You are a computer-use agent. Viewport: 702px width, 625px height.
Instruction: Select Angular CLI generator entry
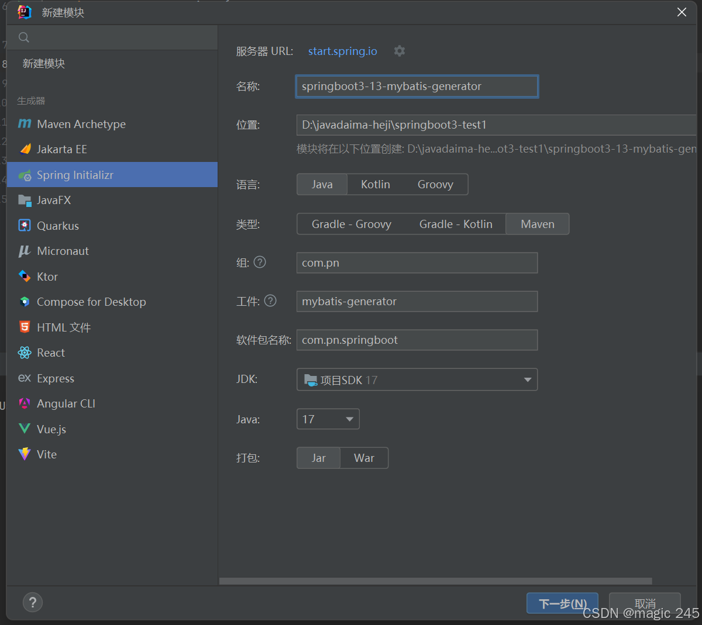[112, 403]
